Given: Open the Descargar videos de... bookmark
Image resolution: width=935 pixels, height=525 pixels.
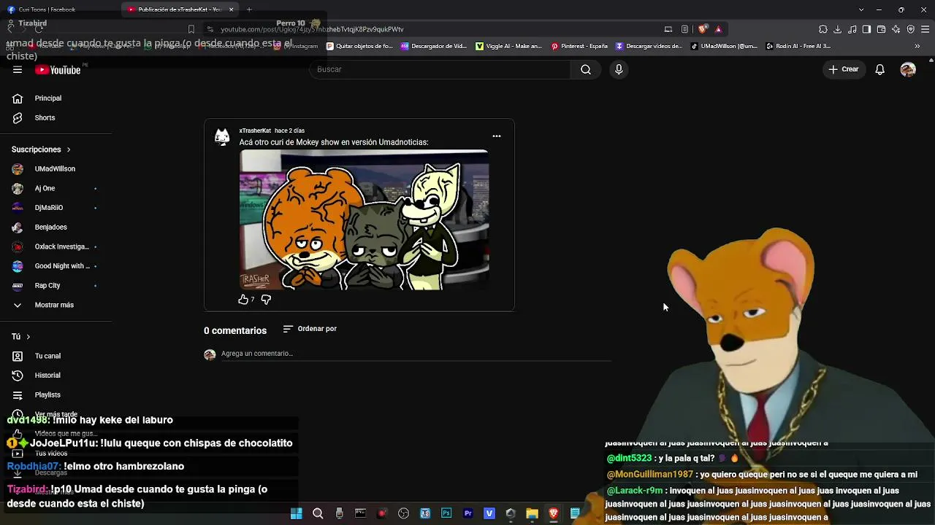Looking at the screenshot, I should 649,46.
